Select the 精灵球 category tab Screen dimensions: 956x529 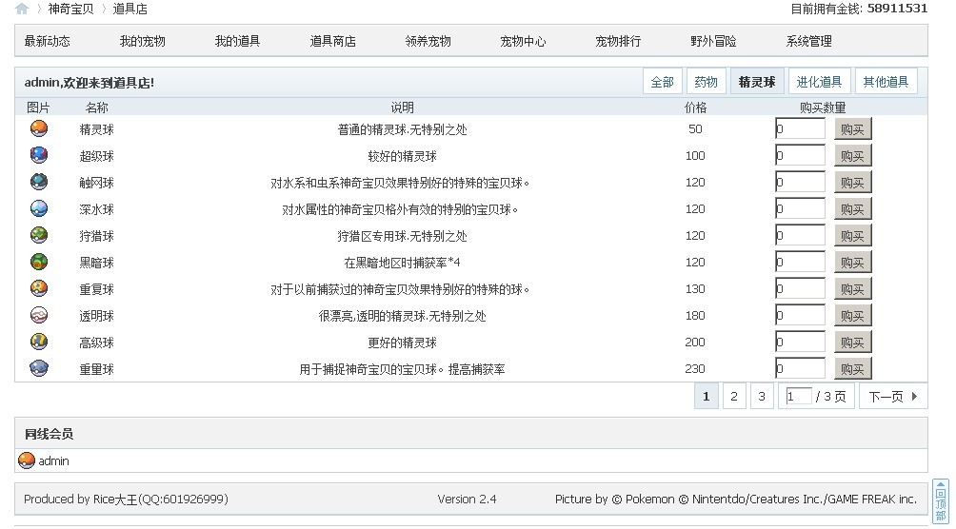(x=757, y=82)
